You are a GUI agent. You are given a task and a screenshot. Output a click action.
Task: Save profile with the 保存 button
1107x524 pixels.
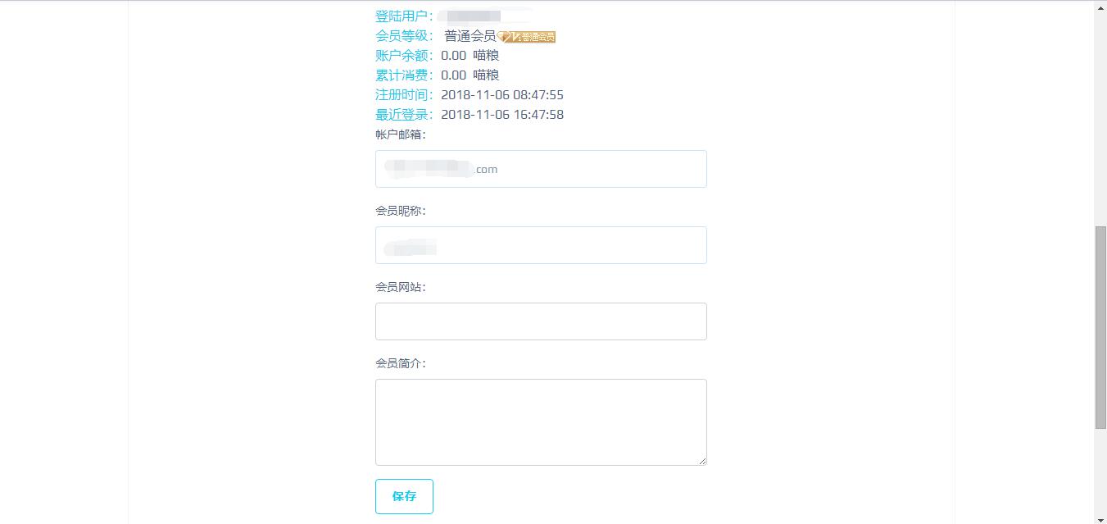[x=404, y=496]
